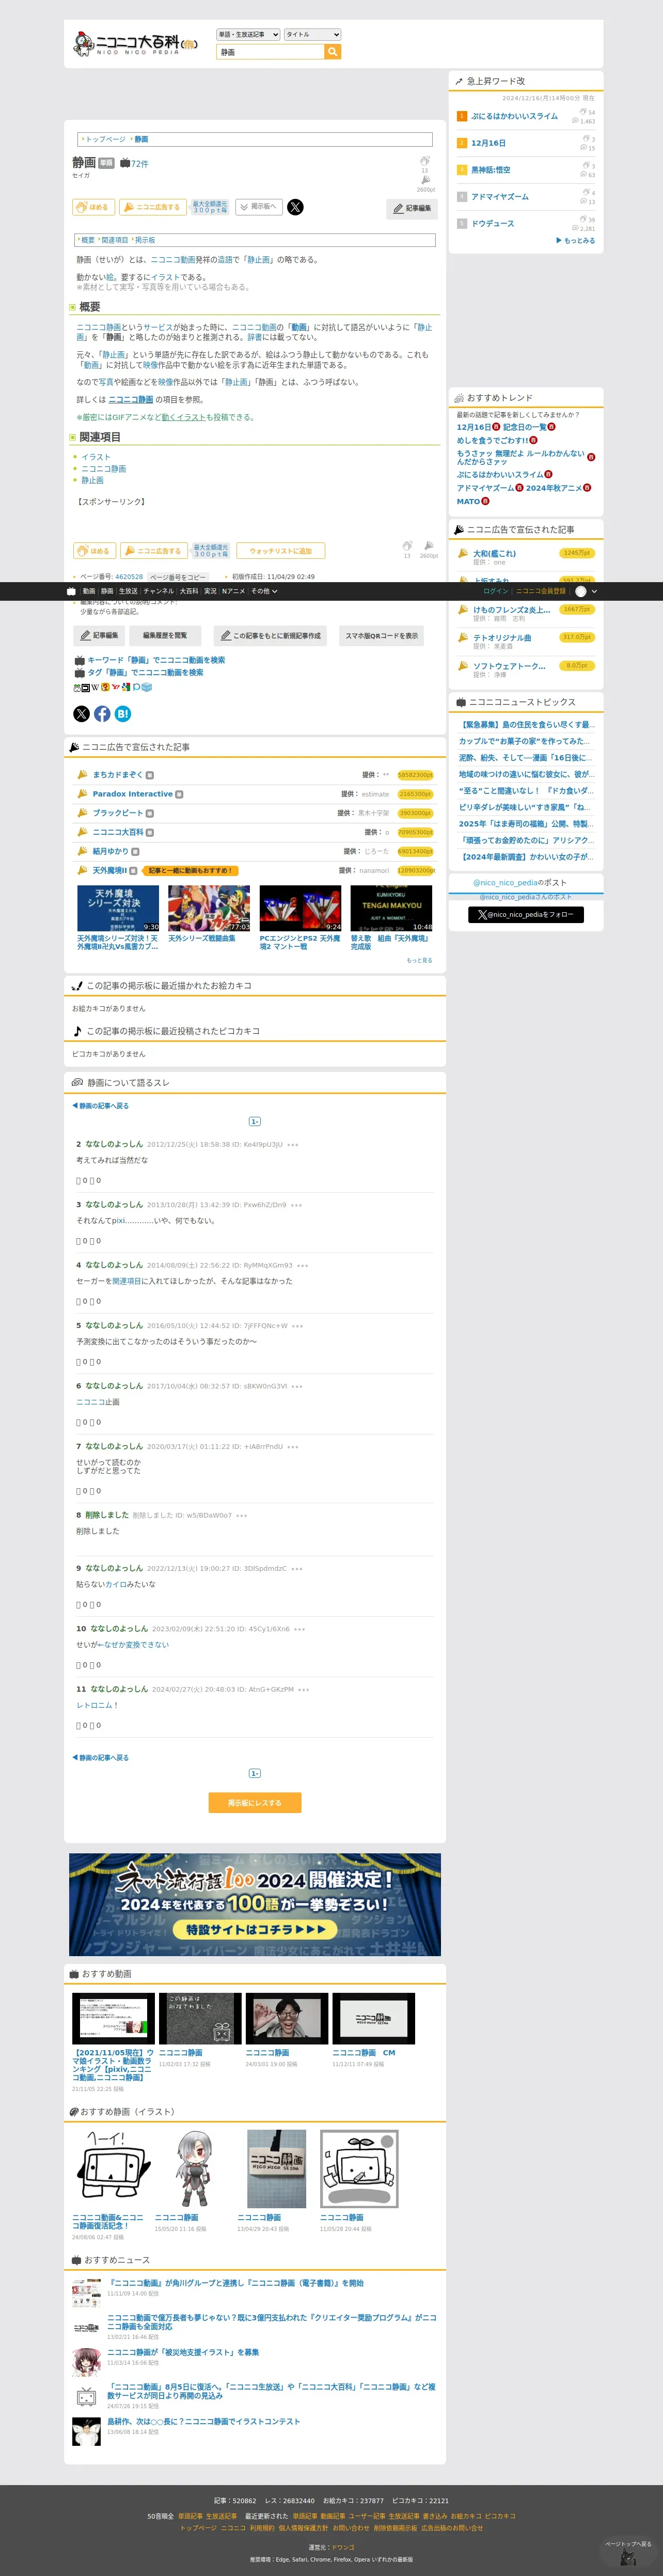Image resolution: width=663 pixels, height=2576 pixels.
Task: Click the X share icon beside 掲示板へ
Action: pos(295,207)
